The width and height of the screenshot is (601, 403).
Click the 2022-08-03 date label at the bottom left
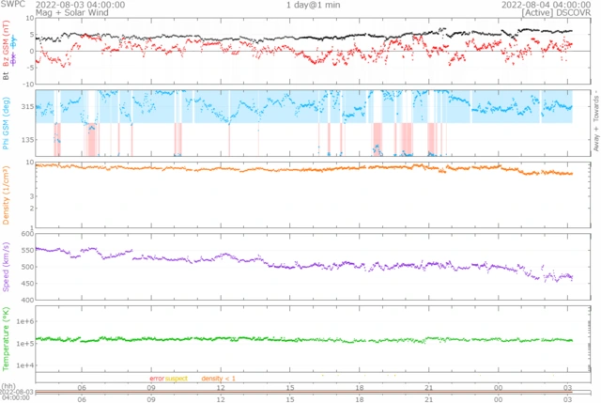[17, 392]
